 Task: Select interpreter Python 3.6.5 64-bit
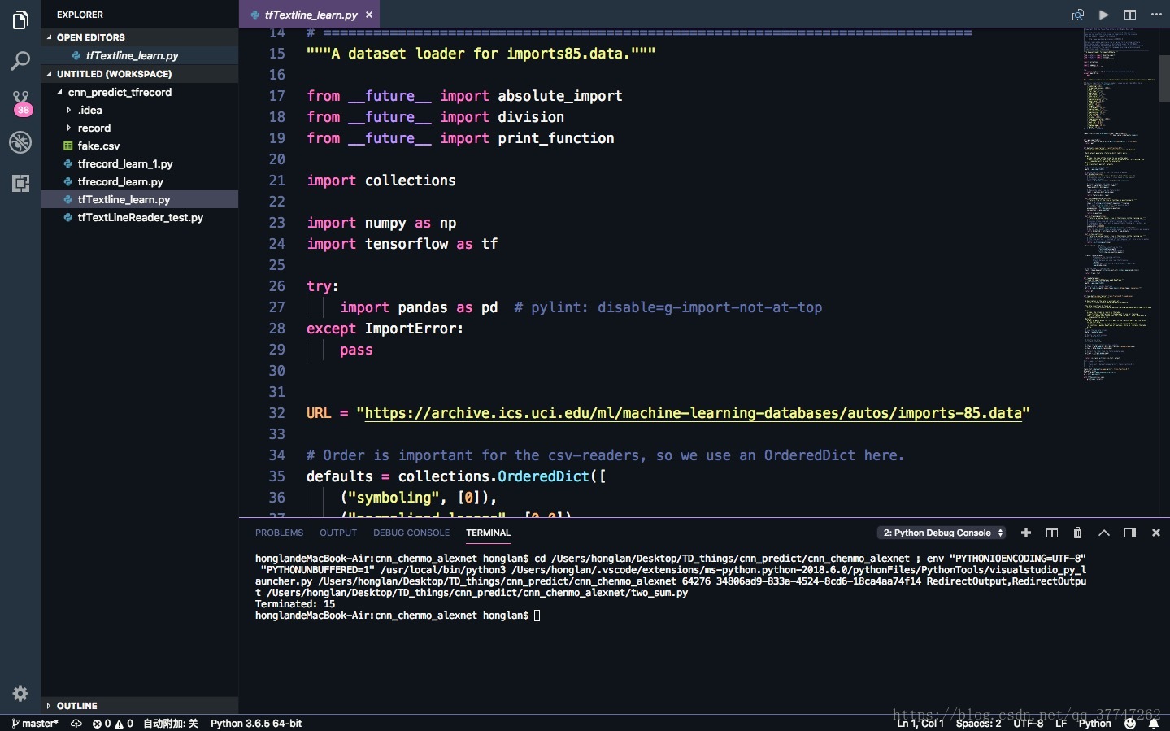coord(256,724)
